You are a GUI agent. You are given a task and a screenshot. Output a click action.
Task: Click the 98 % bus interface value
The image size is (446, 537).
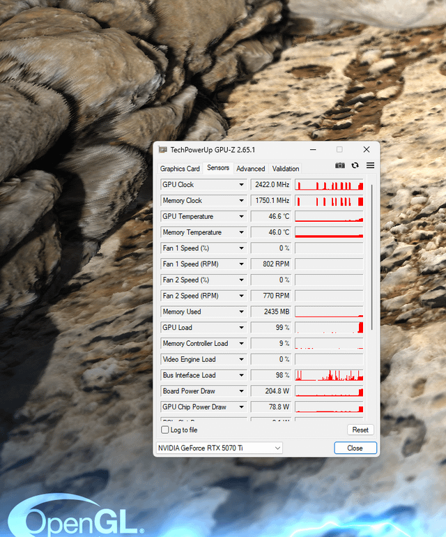pos(271,375)
